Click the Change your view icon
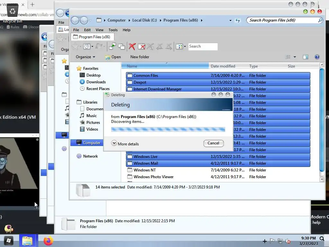Viewport: 329px width, 247px height. coord(288,57)
